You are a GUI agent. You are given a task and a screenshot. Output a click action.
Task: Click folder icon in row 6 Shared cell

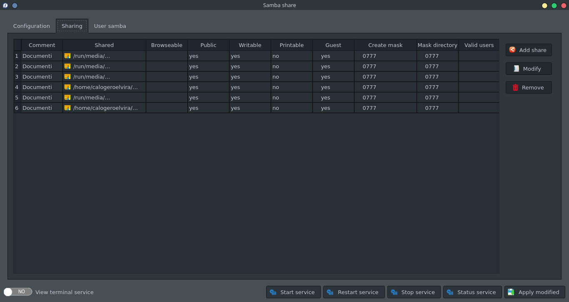pyautogui.click(x=67, y=108)
